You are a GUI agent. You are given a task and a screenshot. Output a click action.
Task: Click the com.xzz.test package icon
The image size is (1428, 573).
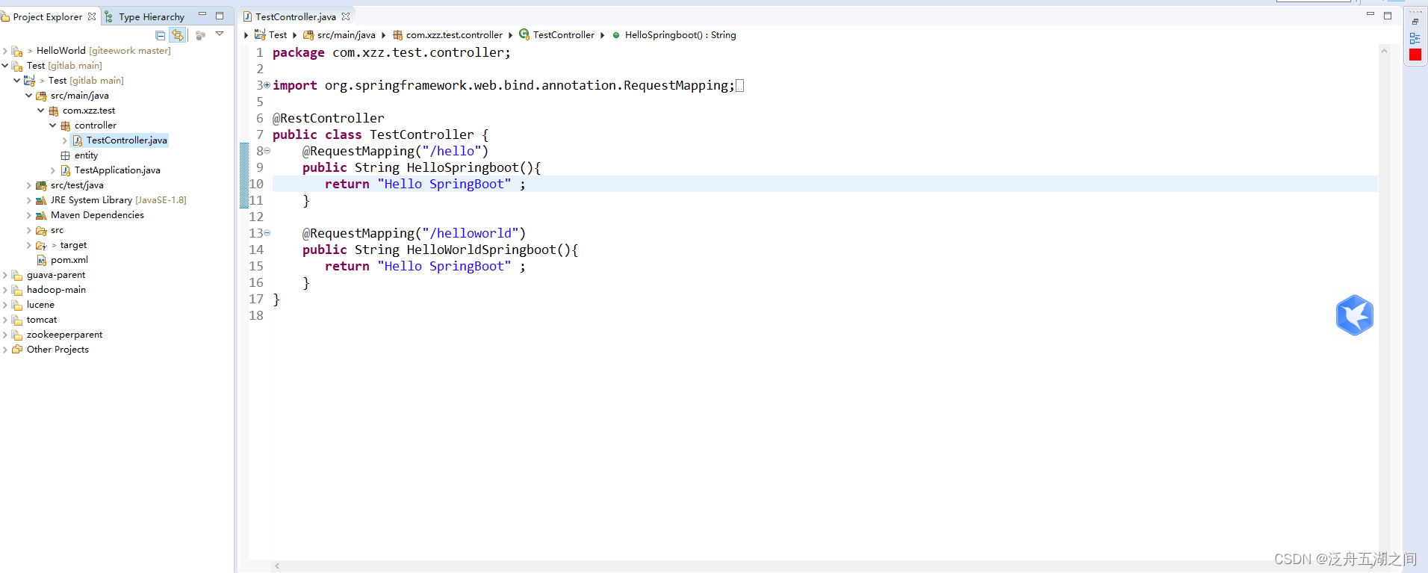point(53,111)
